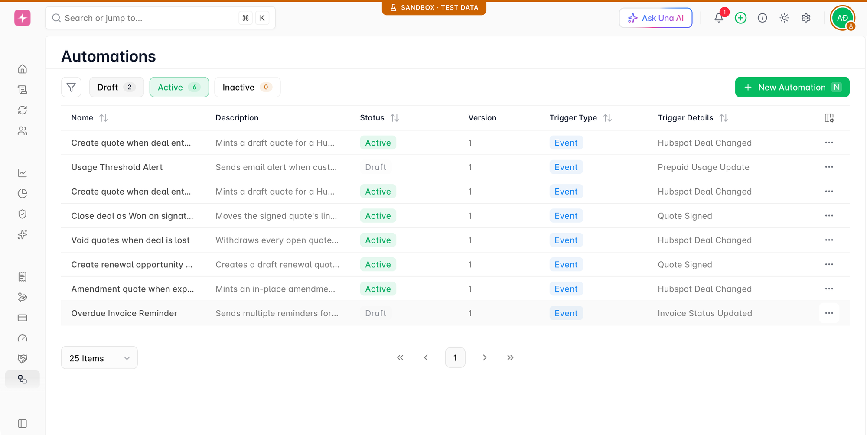Open actions menu for Create renewal opportunity row
This screenshot has width=867, height=435.
coord(829,264)
